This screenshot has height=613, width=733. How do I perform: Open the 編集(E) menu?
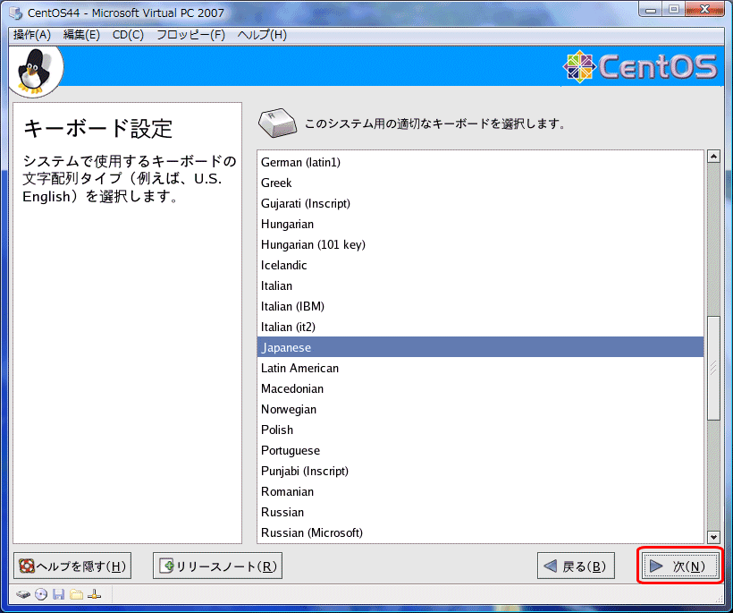pos(81,35)
